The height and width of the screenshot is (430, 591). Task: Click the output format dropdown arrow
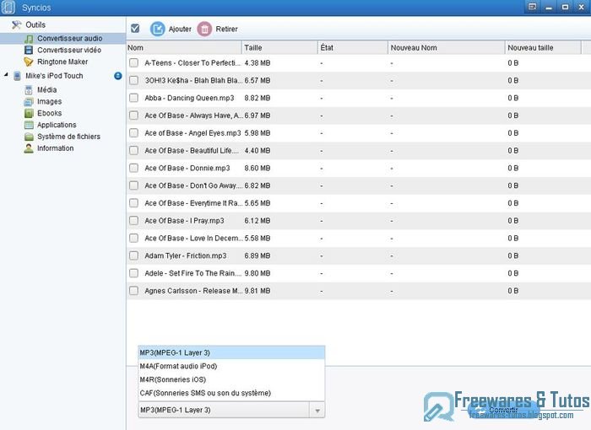pyautogui.click(x=317, y=411)
